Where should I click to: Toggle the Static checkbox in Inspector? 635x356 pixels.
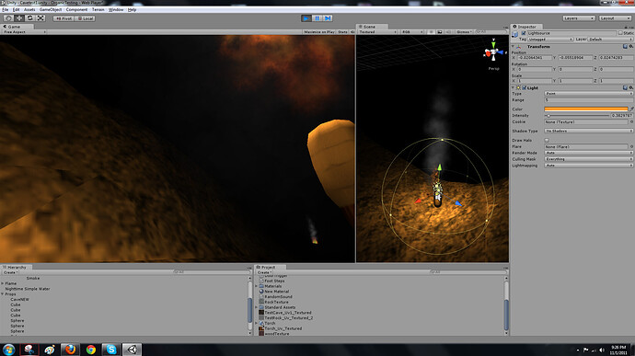[x=620, y=33]
